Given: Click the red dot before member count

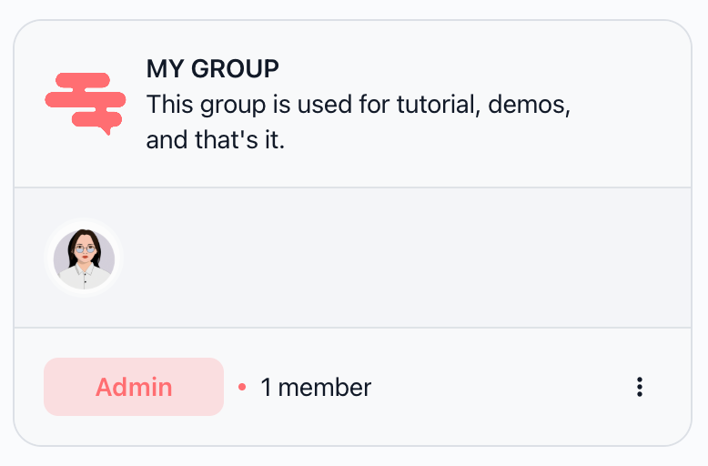Looking at the screenshot, I should pos(242,387).
